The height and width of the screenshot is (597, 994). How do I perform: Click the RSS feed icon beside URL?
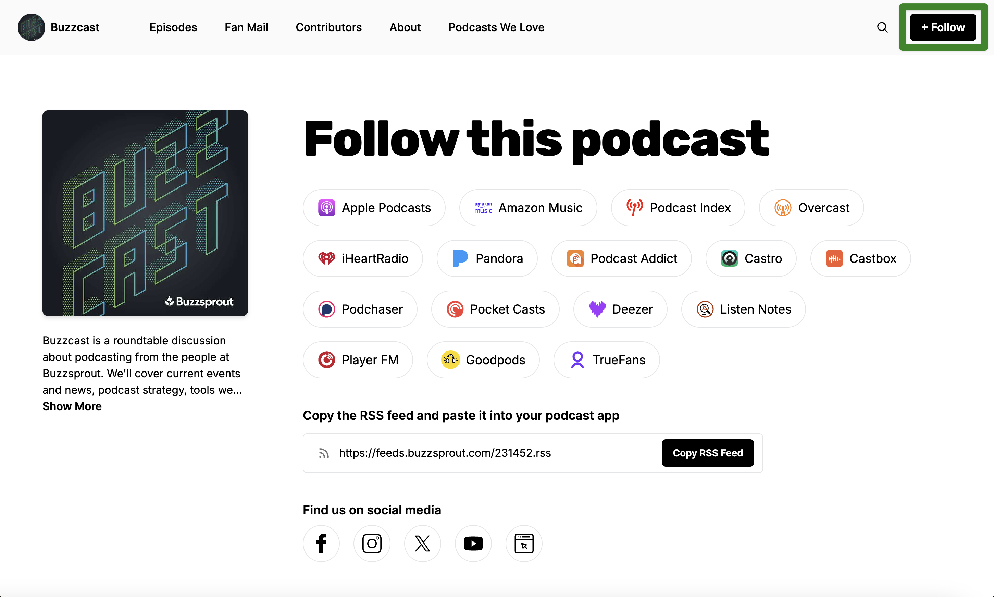coord(324,453)
